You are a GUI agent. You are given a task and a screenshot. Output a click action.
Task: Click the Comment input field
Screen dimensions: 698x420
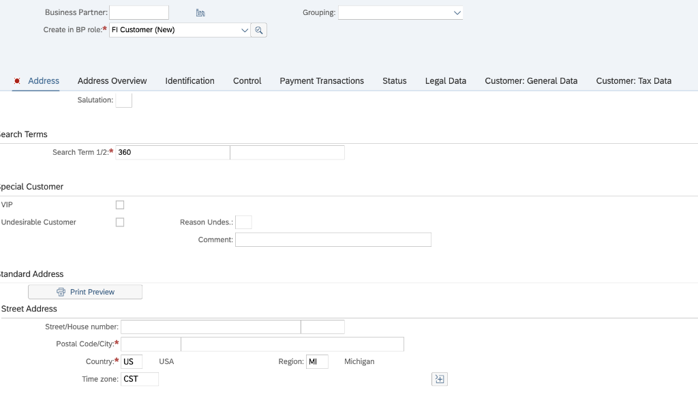333,239
